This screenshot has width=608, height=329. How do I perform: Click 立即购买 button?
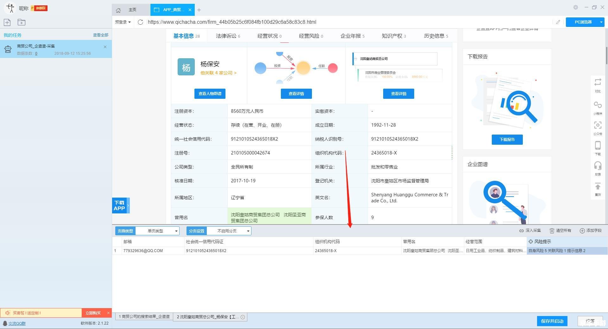click(93, 313)
